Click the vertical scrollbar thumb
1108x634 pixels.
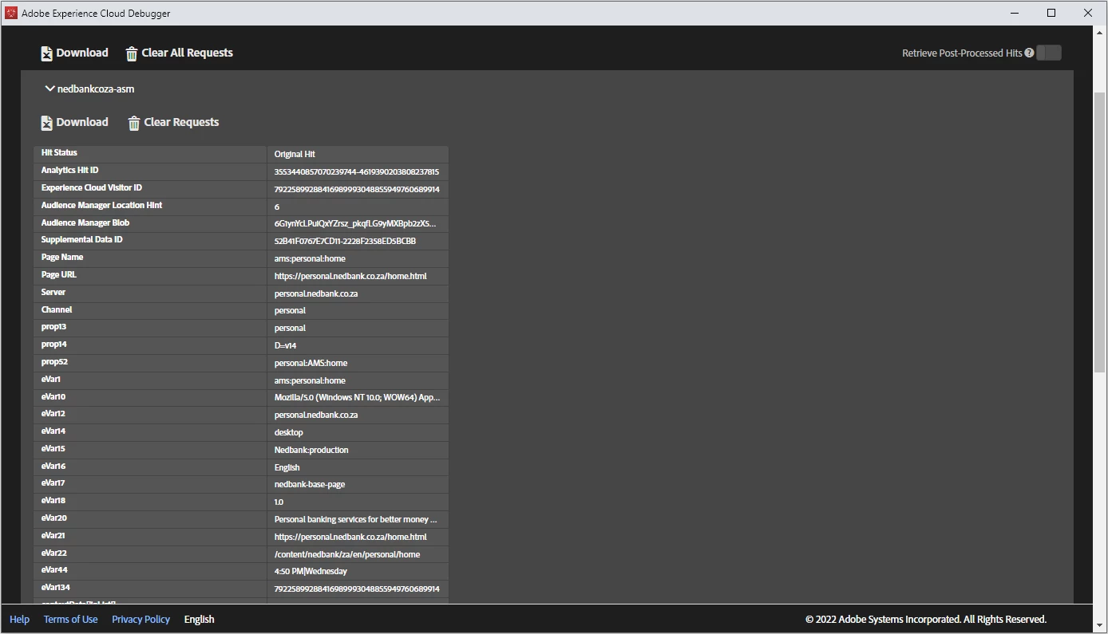1099,231
